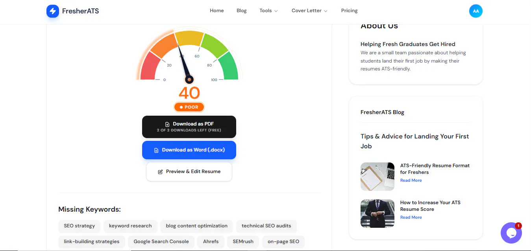
Task: Click the score gauge needle hub
Action: [189, 79]
